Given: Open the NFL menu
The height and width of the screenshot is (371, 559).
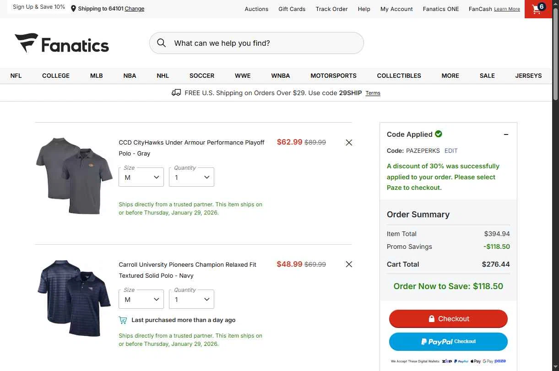Looking at the screenshot, I should [16, 75].
